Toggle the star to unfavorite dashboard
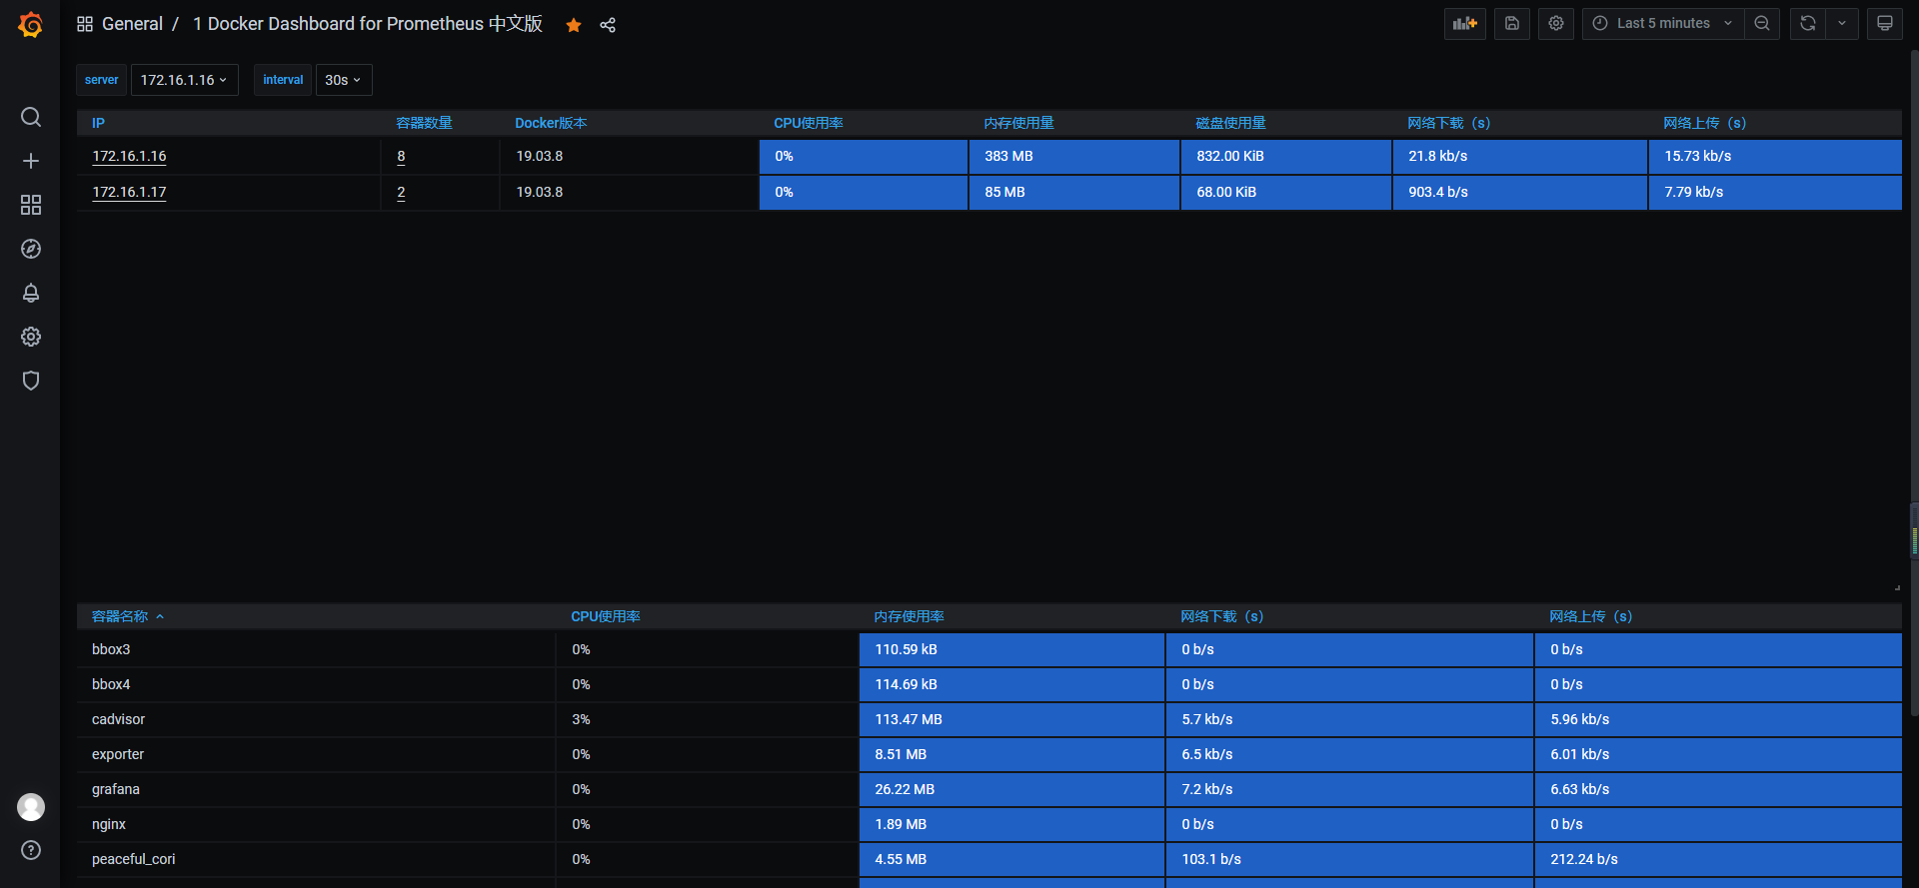 pos(574,25)
